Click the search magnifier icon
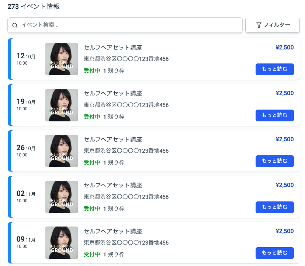The height and width of the screenshot is (266, 305). [x=15, y=25]
